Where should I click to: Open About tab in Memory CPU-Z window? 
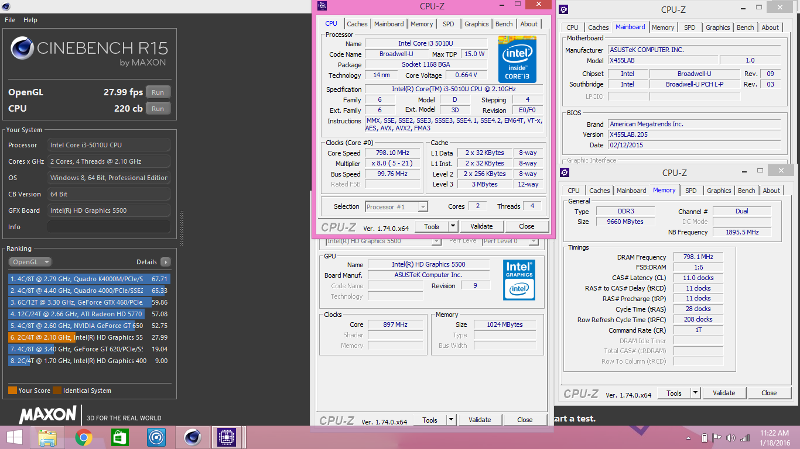[771, 191]
